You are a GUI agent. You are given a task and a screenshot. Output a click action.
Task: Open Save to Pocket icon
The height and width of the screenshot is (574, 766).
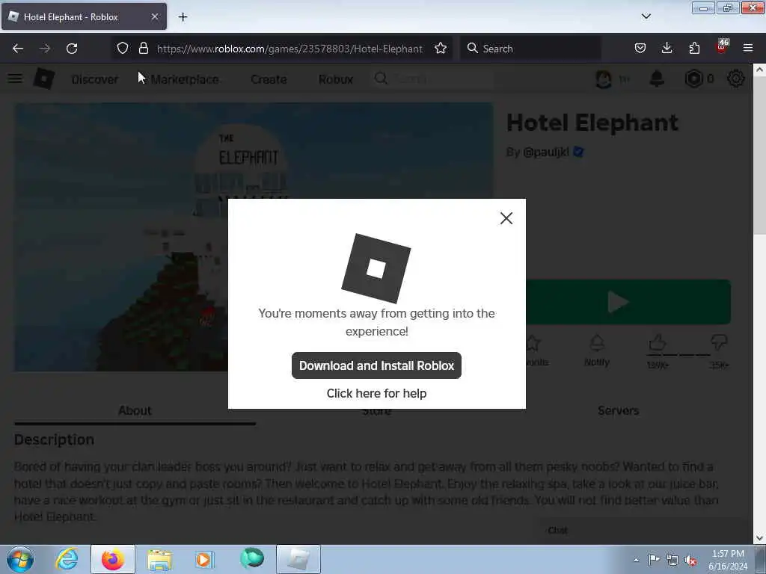pos(640,49)
